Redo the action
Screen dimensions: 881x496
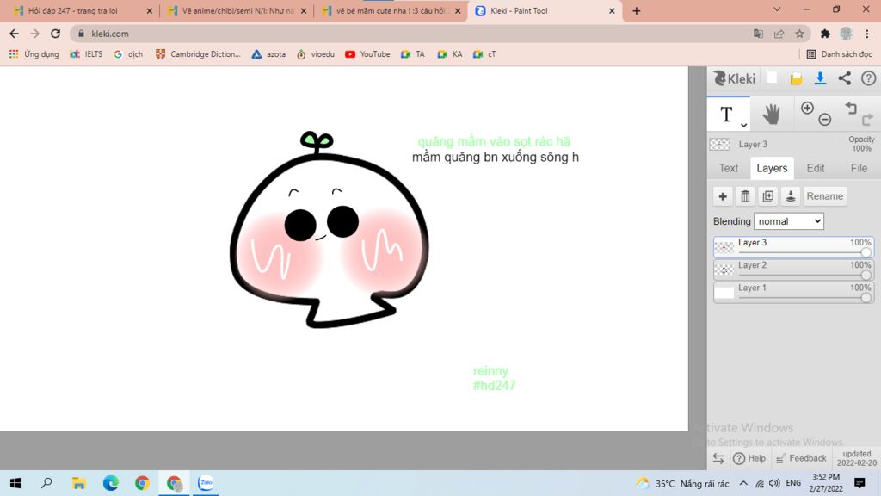[867, 119]
